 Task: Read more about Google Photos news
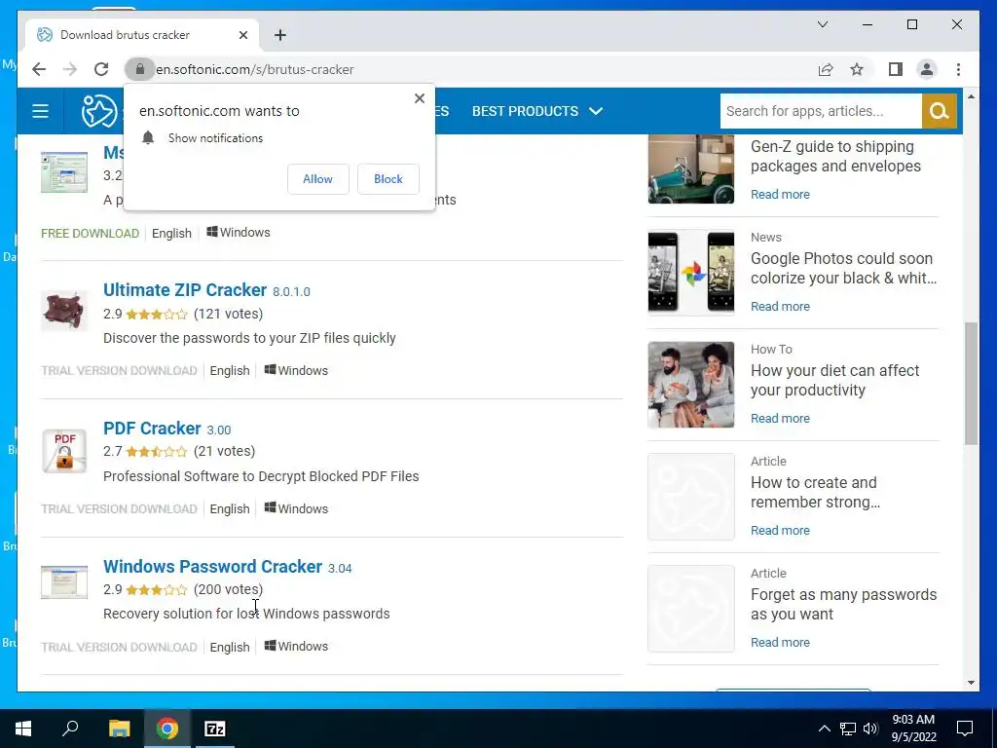point(780,307)
